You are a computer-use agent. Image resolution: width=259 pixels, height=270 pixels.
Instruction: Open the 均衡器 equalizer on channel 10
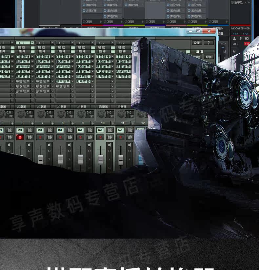point(103,107)
